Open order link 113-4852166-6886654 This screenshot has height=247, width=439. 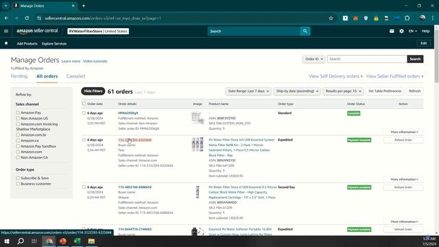[134, 187]
